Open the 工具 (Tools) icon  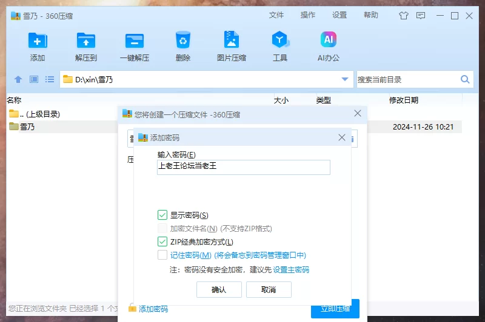click(x=280, y=41)
